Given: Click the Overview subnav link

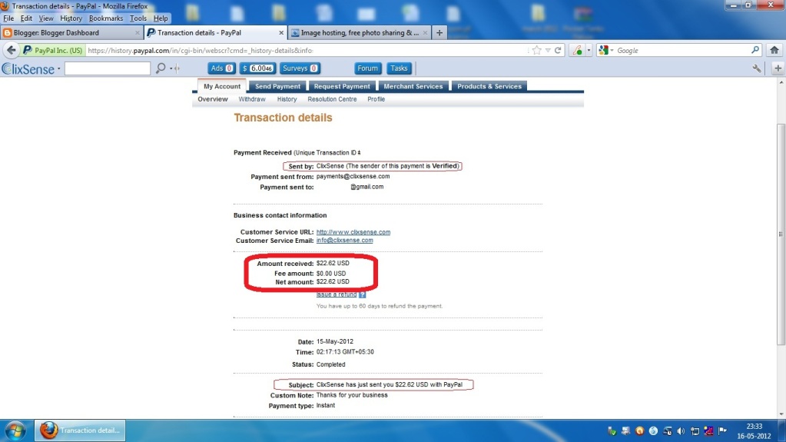Looking at the screenshot, I should [x=213, y=99].
